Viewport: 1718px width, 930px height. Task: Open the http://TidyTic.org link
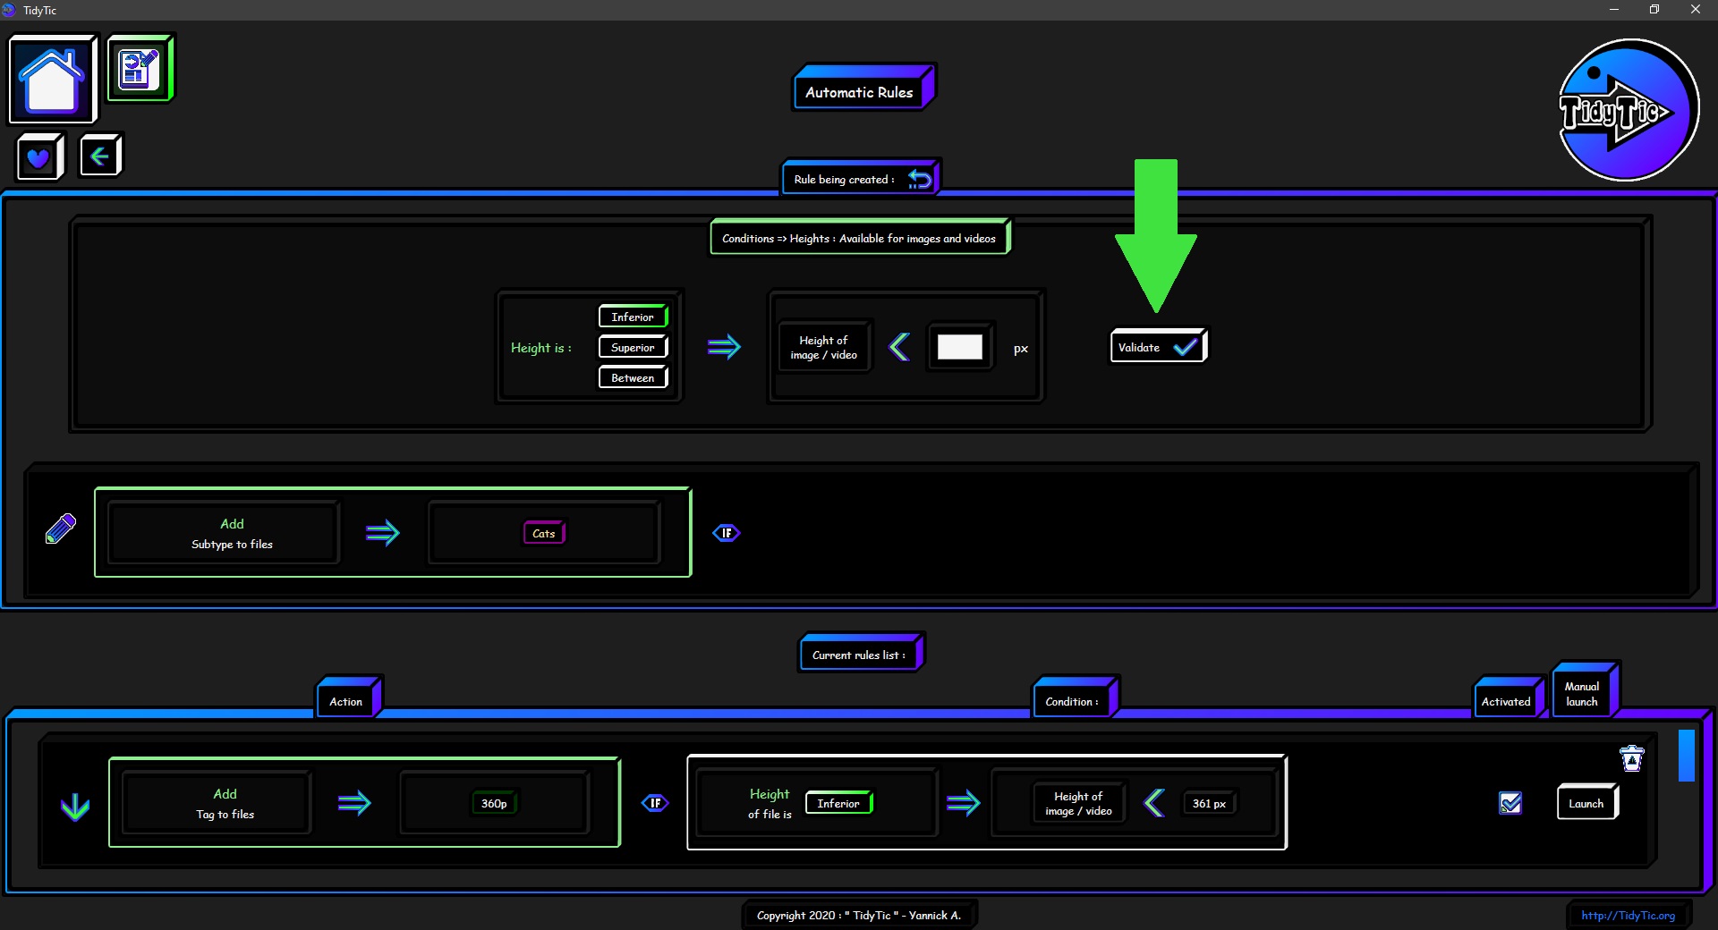[1628, 915]
